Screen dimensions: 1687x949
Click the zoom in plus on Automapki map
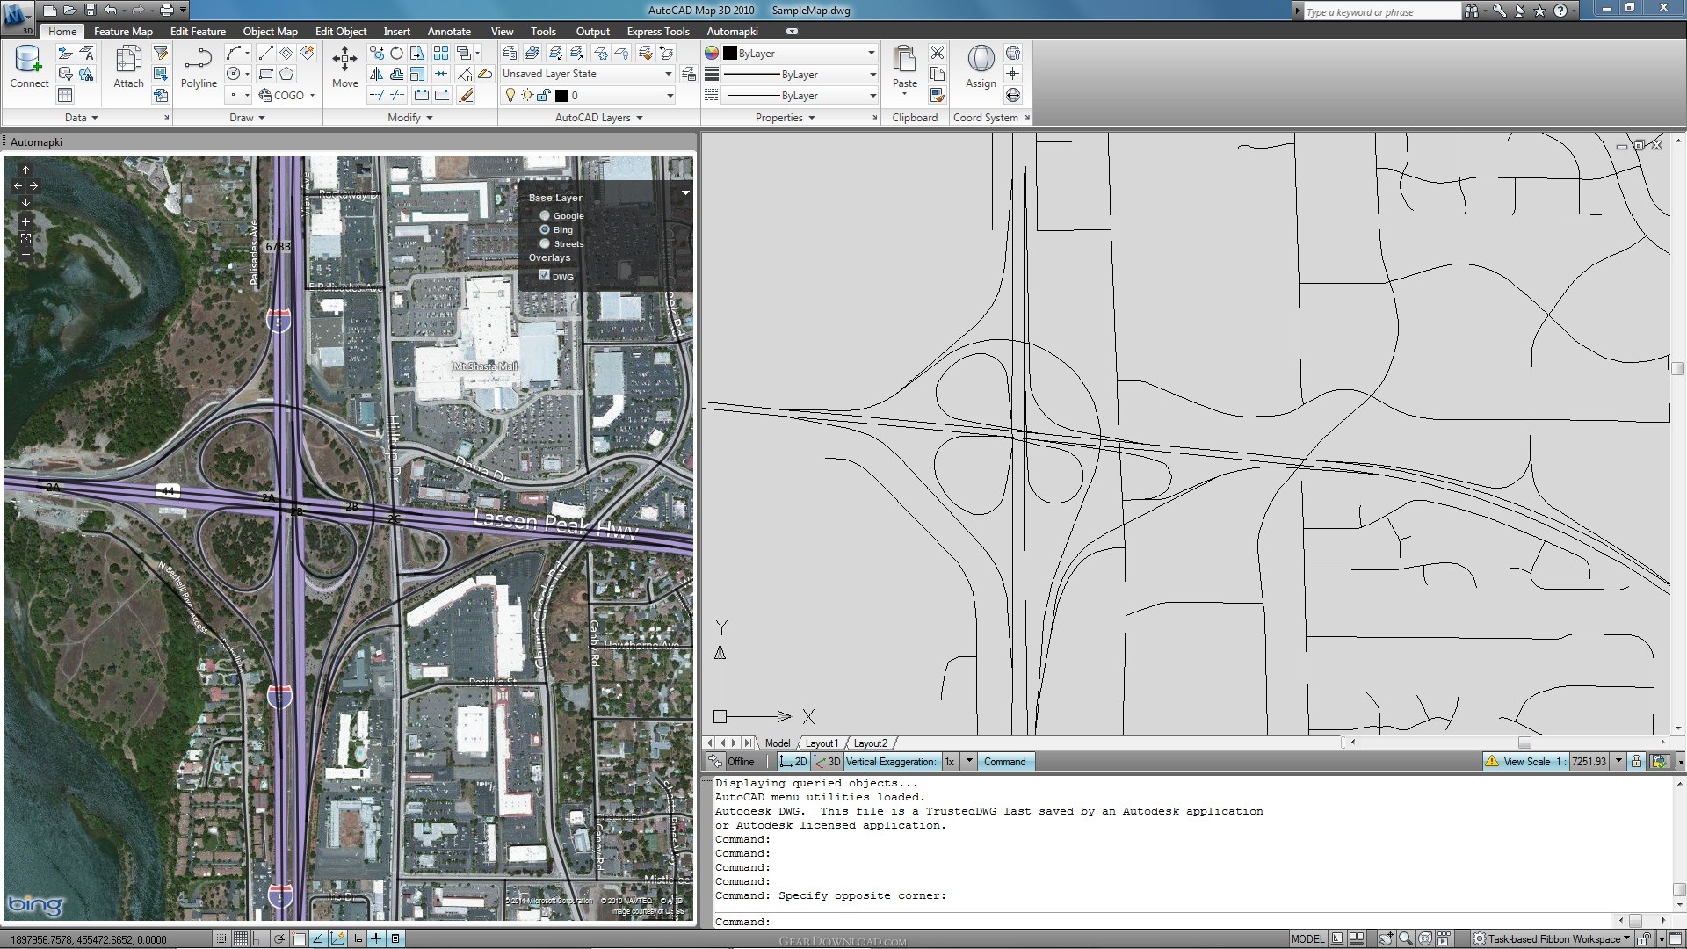(x=25, y=222)
